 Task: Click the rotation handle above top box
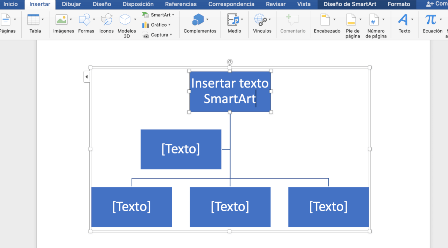(230, 62)
